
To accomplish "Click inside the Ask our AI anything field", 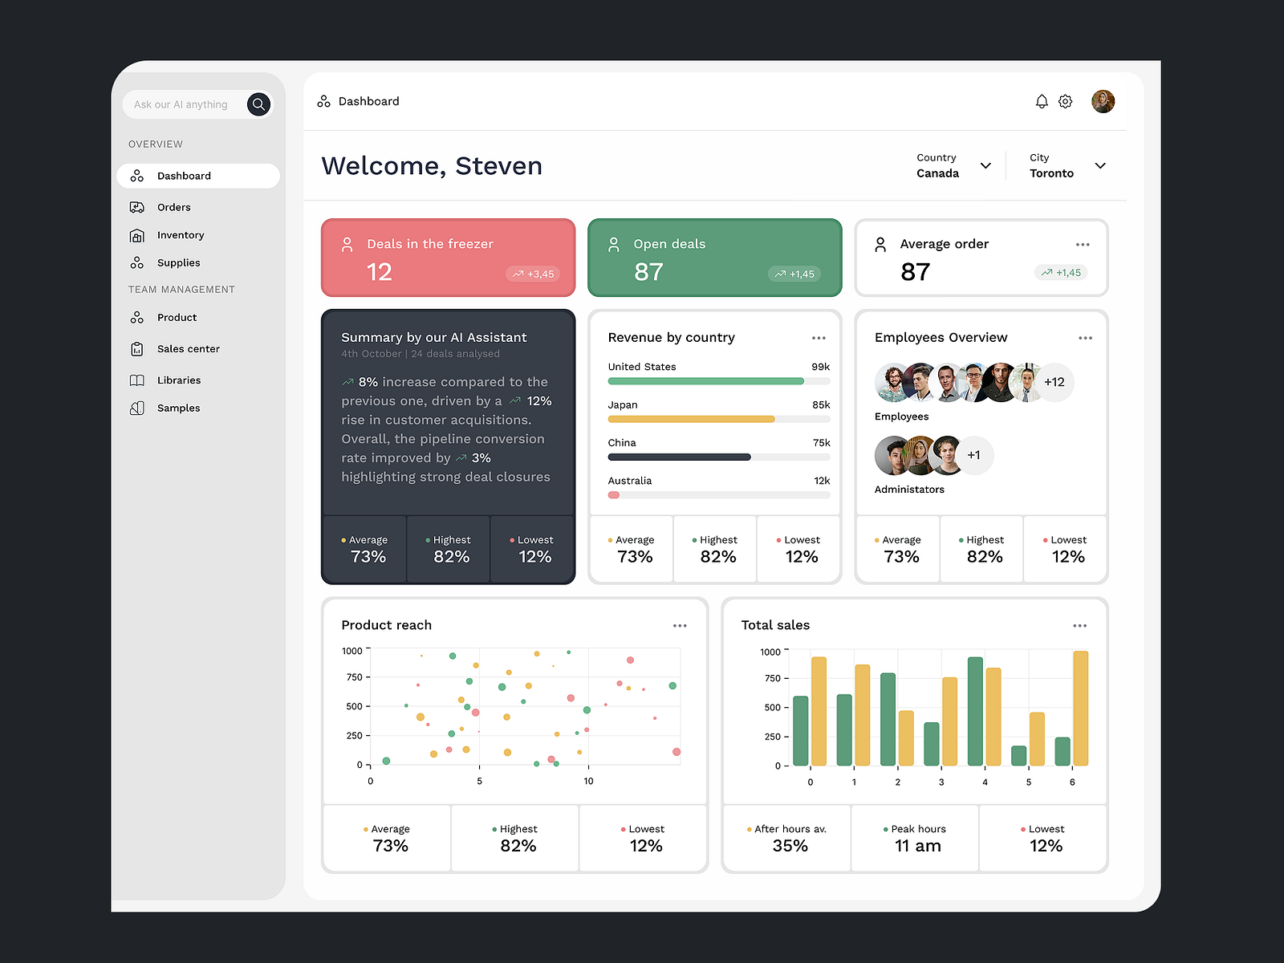I will click(x=185, y=104).
